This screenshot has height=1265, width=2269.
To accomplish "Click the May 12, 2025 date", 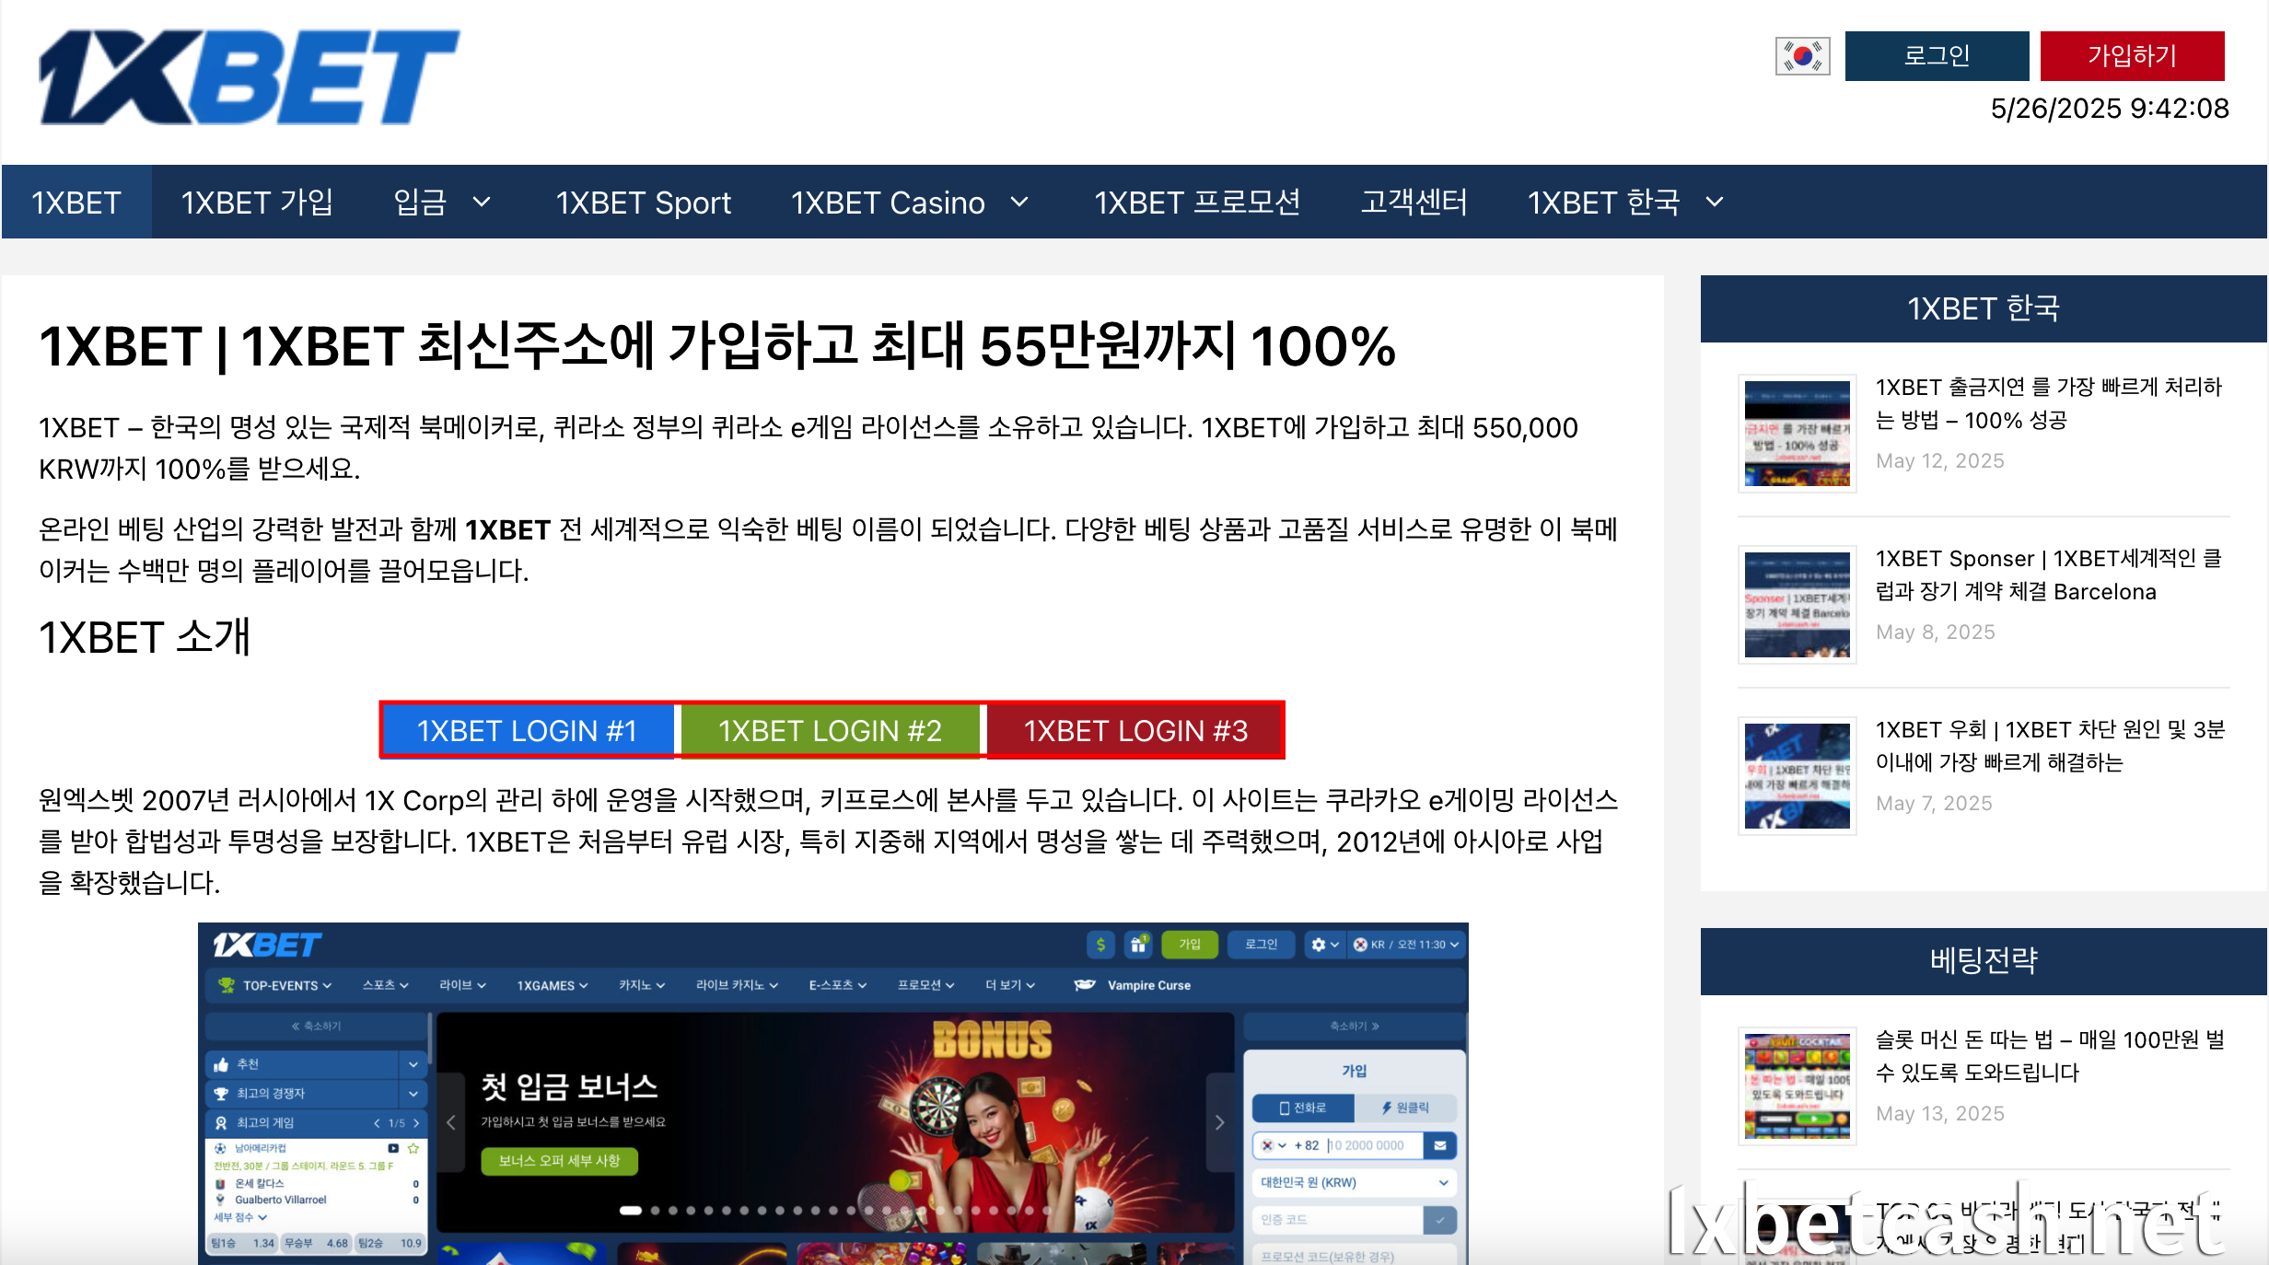I will point(1940,460).
